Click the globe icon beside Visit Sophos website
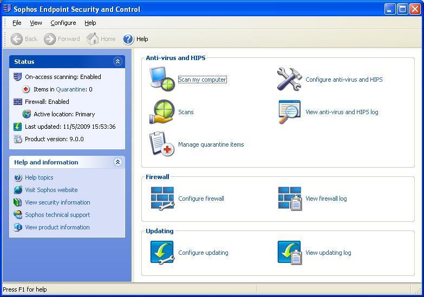The image size is (424, 297). [x=18, y=190]
